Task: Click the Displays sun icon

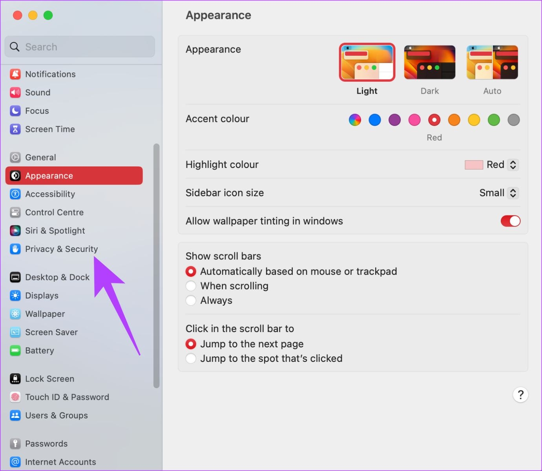Action: 15,296
